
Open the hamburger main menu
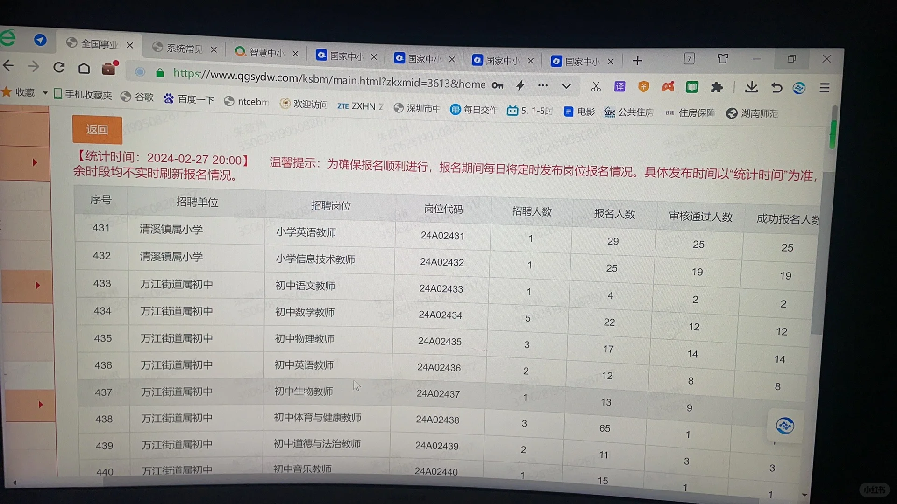pos(825,88)
